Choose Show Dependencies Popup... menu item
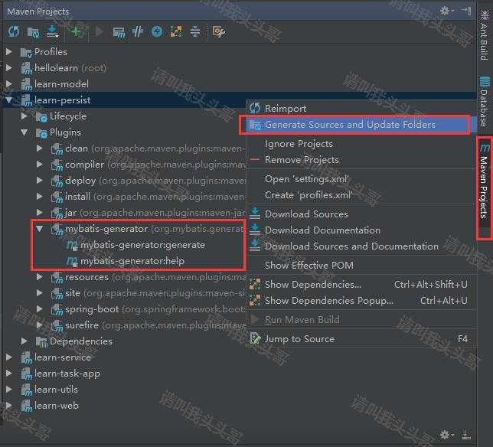493x447 pixels. point(361,301)
